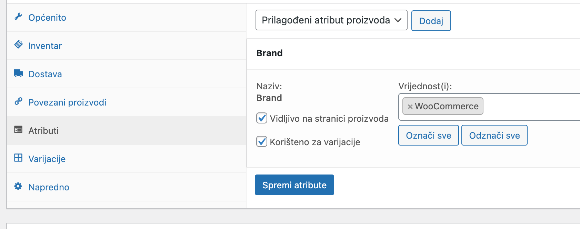Open the Općenito tab
580x229 pixels.
(47, 17)
